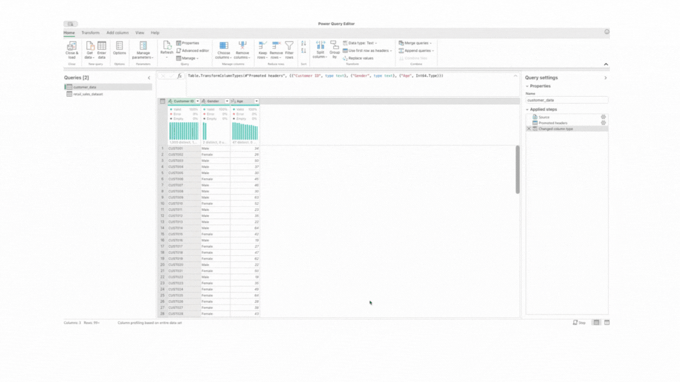Image resolution: width=680 pixels, height=382 pixels.
Task: Cancel formula edit with X icon
Action: (163, 76)
